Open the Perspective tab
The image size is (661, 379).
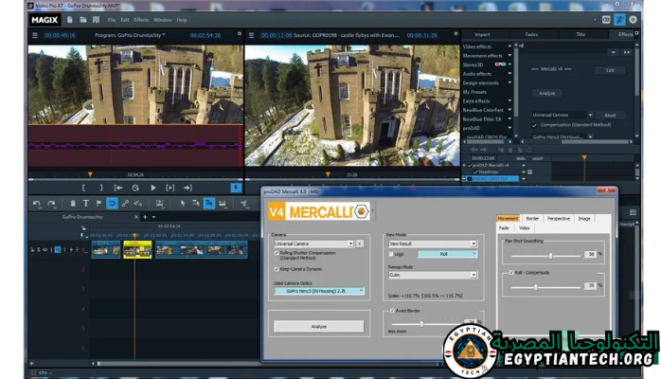point(559,219)
